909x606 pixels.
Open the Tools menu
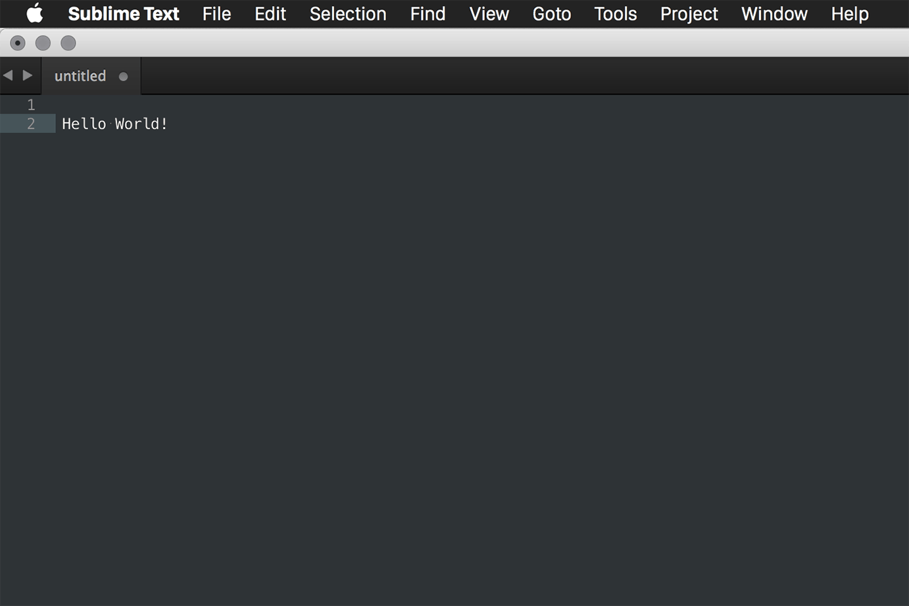tap(615, 14)
